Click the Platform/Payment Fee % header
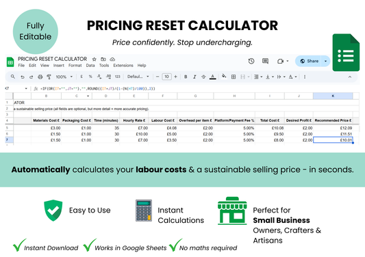 click(234, 120)
